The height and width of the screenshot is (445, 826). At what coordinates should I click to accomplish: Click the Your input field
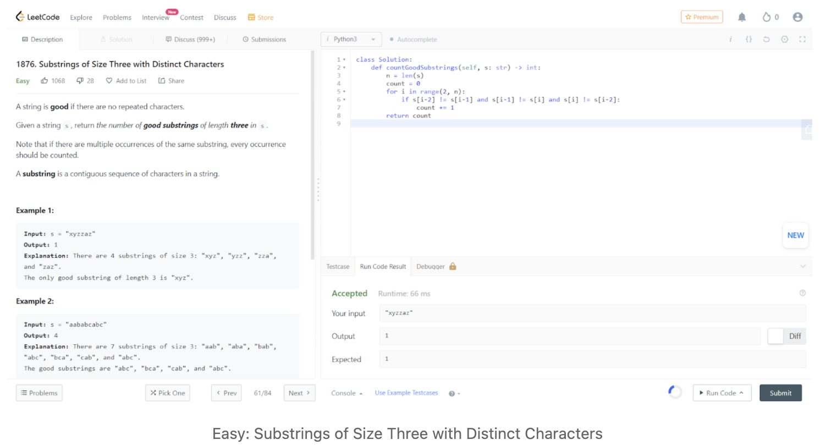coord(592,313)
